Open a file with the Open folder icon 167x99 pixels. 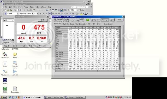[8, 10]
